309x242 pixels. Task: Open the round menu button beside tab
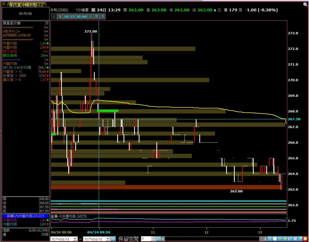point(4,4)
